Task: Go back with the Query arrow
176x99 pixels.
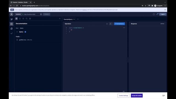Action: click(x=17, y=32)
